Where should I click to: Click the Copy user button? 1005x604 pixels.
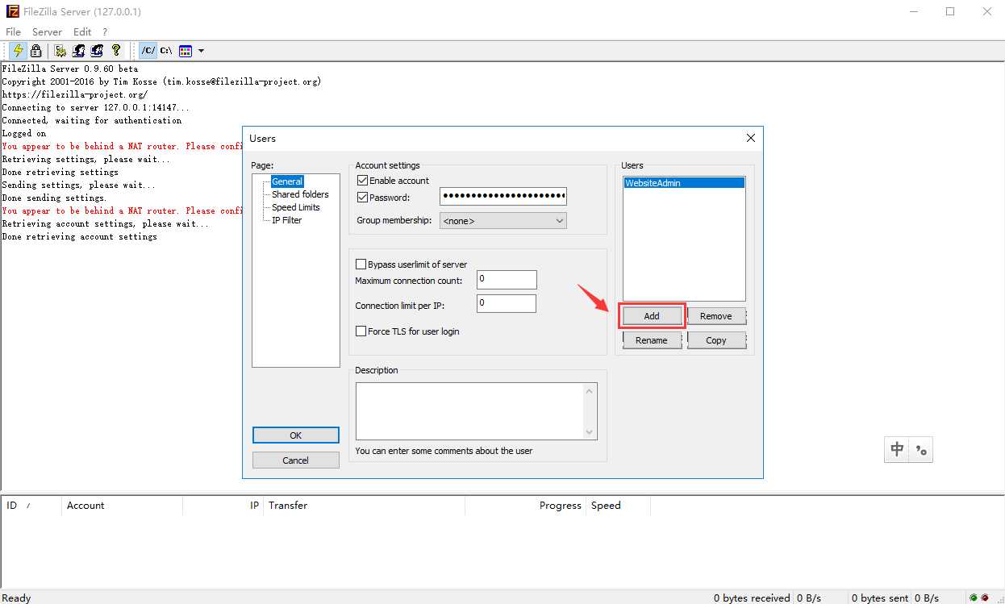[716, 340]
